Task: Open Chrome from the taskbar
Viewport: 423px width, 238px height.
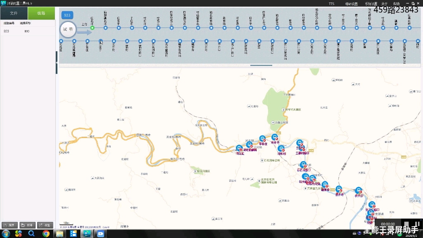Action: pos(46,234)
